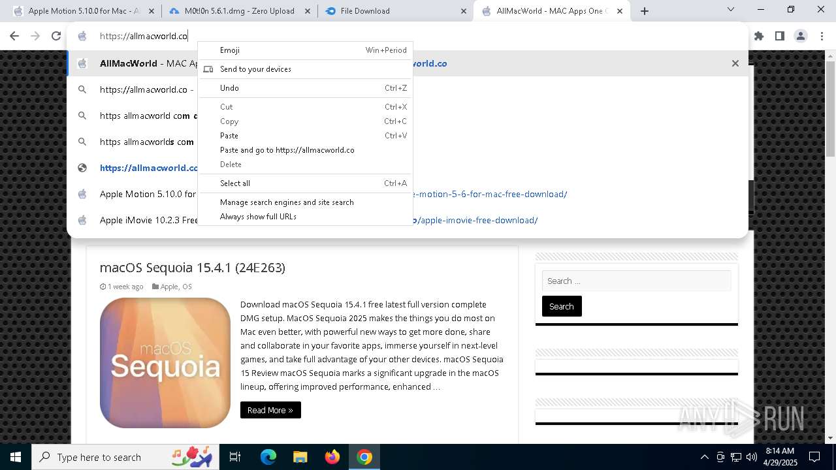
Task: Remove the AllMacWorld suggestion with X
Action: (735, 63)
